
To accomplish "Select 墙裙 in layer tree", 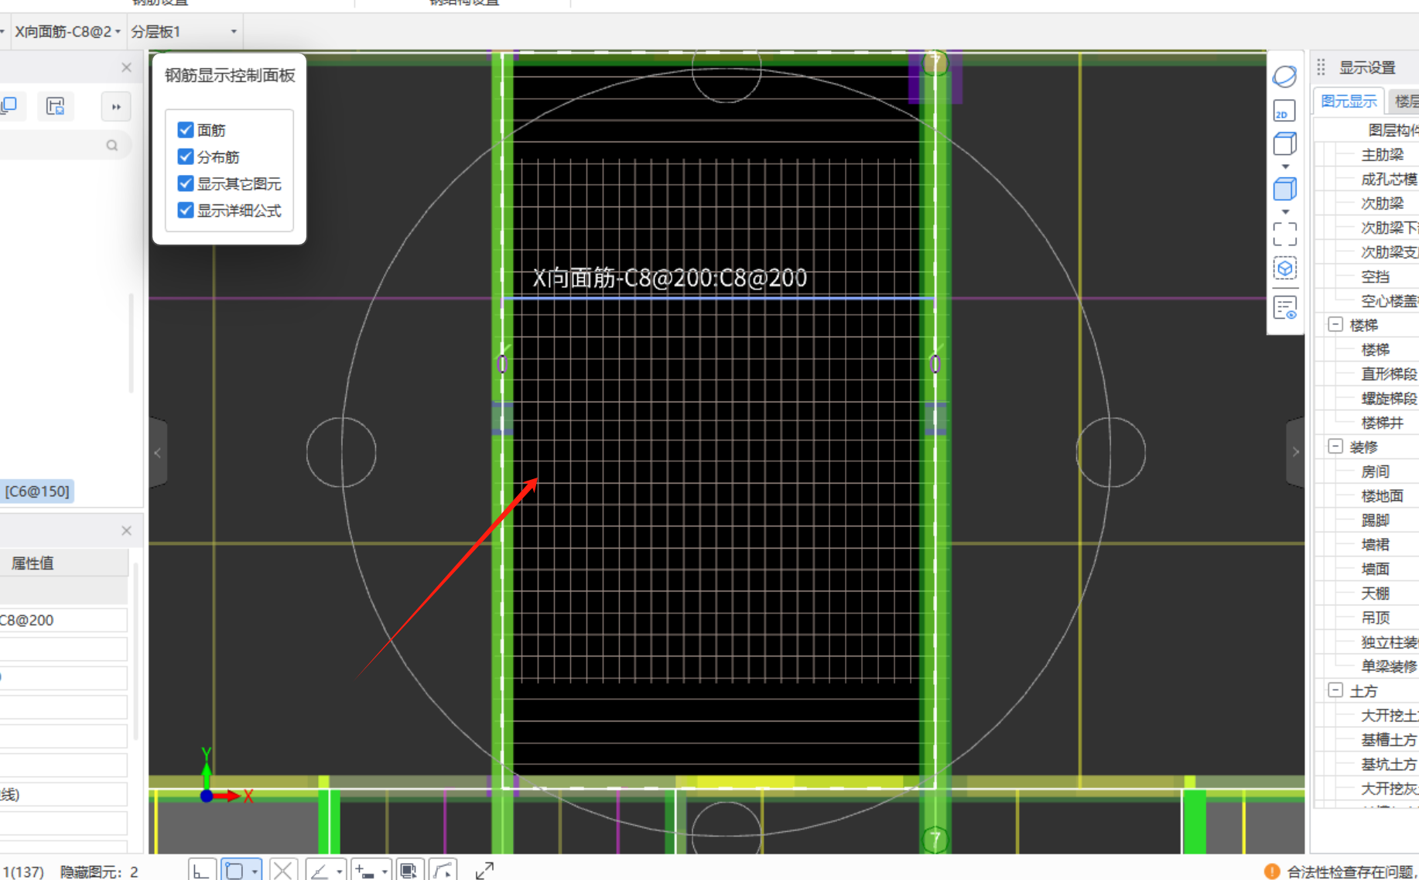I will click(1375, 544).
